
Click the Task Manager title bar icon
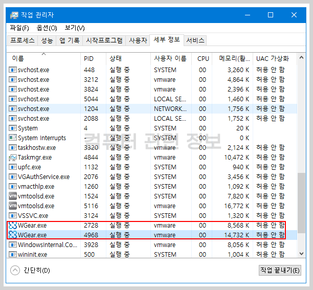pyautogui.click(x=14, y=15)
